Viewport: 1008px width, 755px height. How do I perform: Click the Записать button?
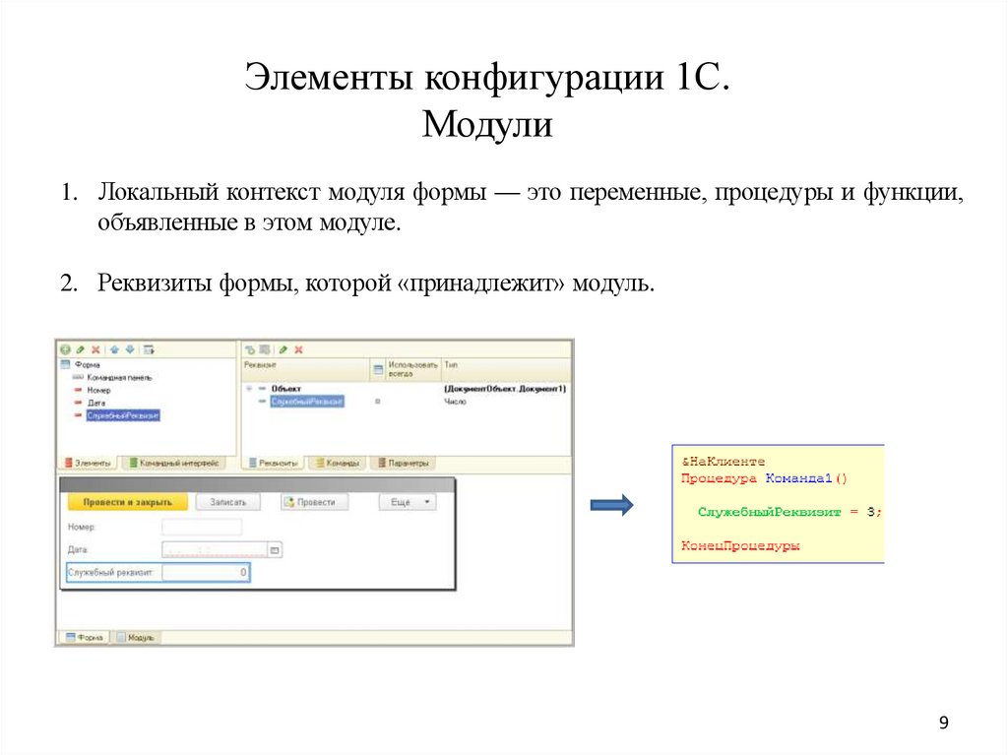[227, 502]
